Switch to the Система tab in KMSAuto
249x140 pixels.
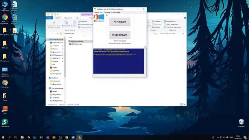coord(107,12)
